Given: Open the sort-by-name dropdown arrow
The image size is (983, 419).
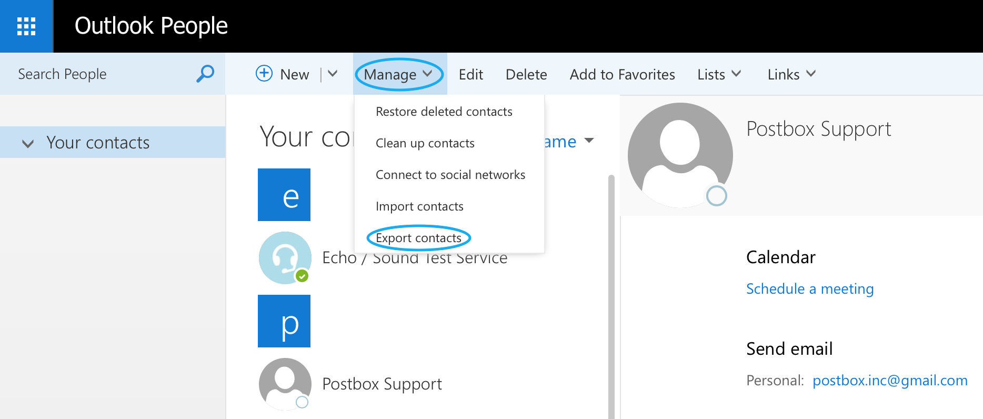Looking at the screenshot, I should 589,141.
